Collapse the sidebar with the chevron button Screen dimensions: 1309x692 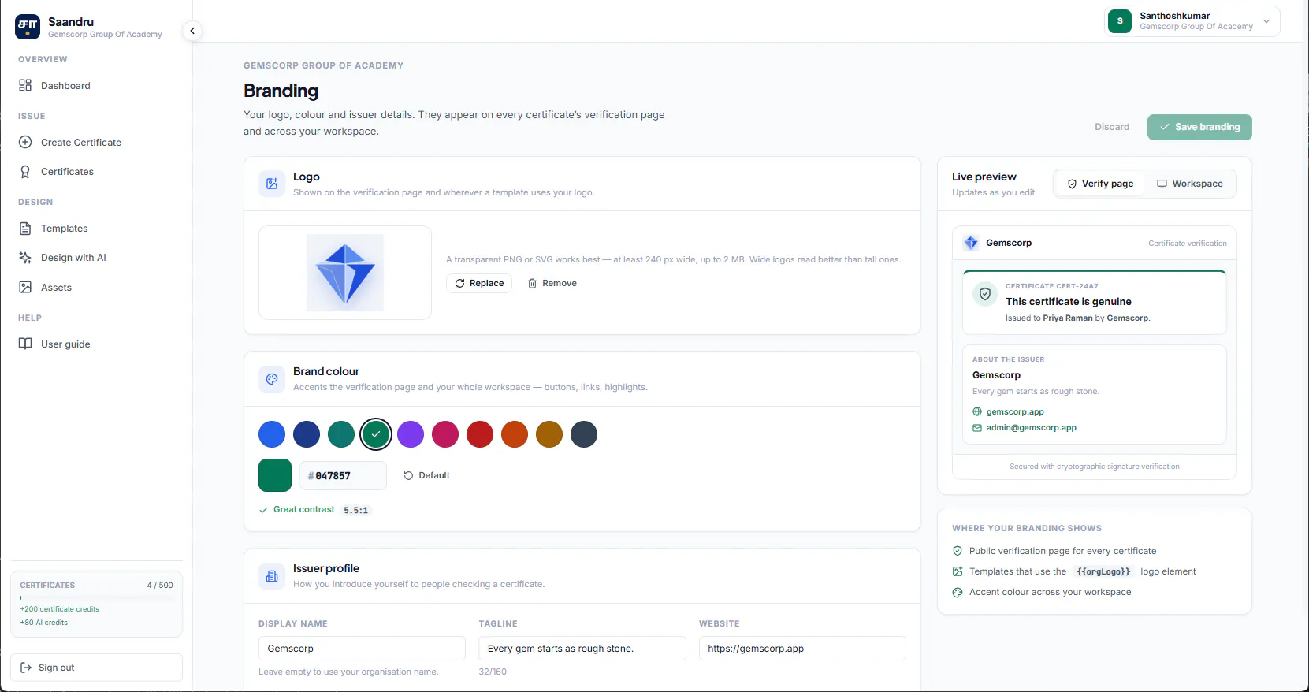coord(192,31)
